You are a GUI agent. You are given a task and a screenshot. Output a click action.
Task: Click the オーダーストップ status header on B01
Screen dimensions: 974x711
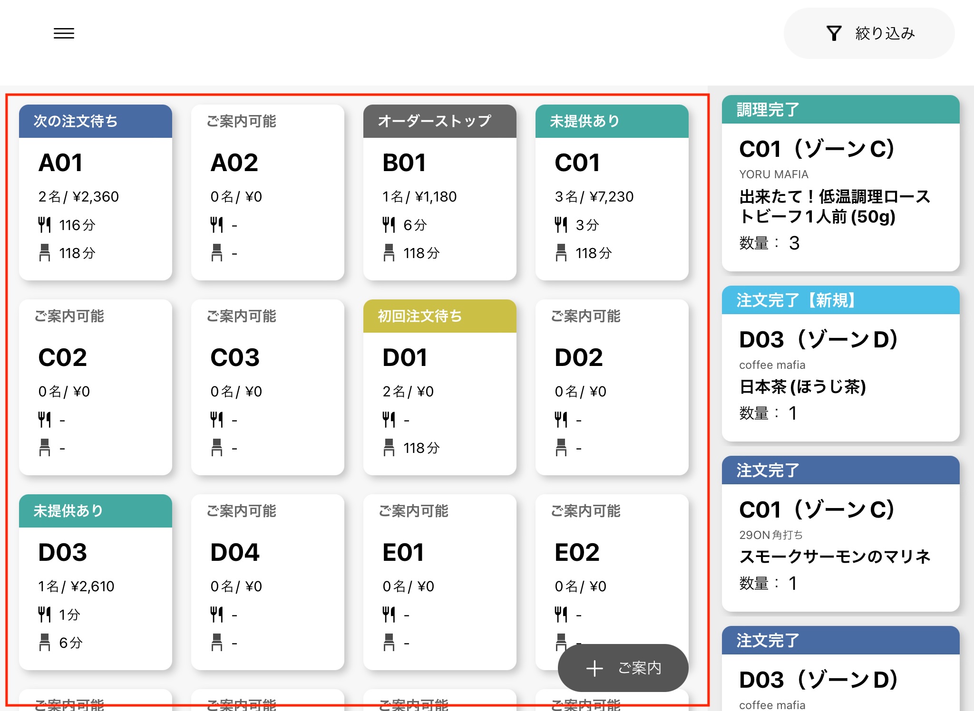tap(440, 121)
